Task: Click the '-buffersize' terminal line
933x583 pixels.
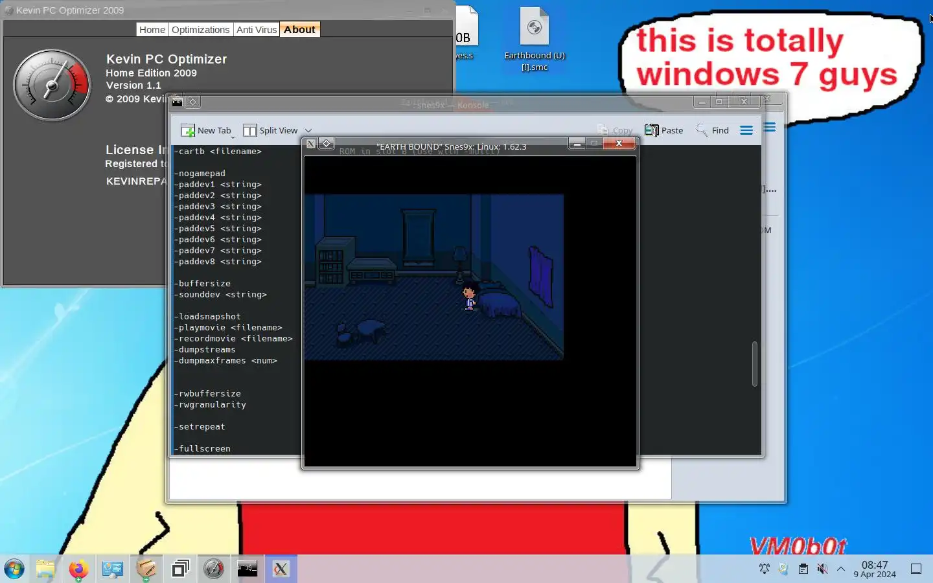Action: point(202,283)
